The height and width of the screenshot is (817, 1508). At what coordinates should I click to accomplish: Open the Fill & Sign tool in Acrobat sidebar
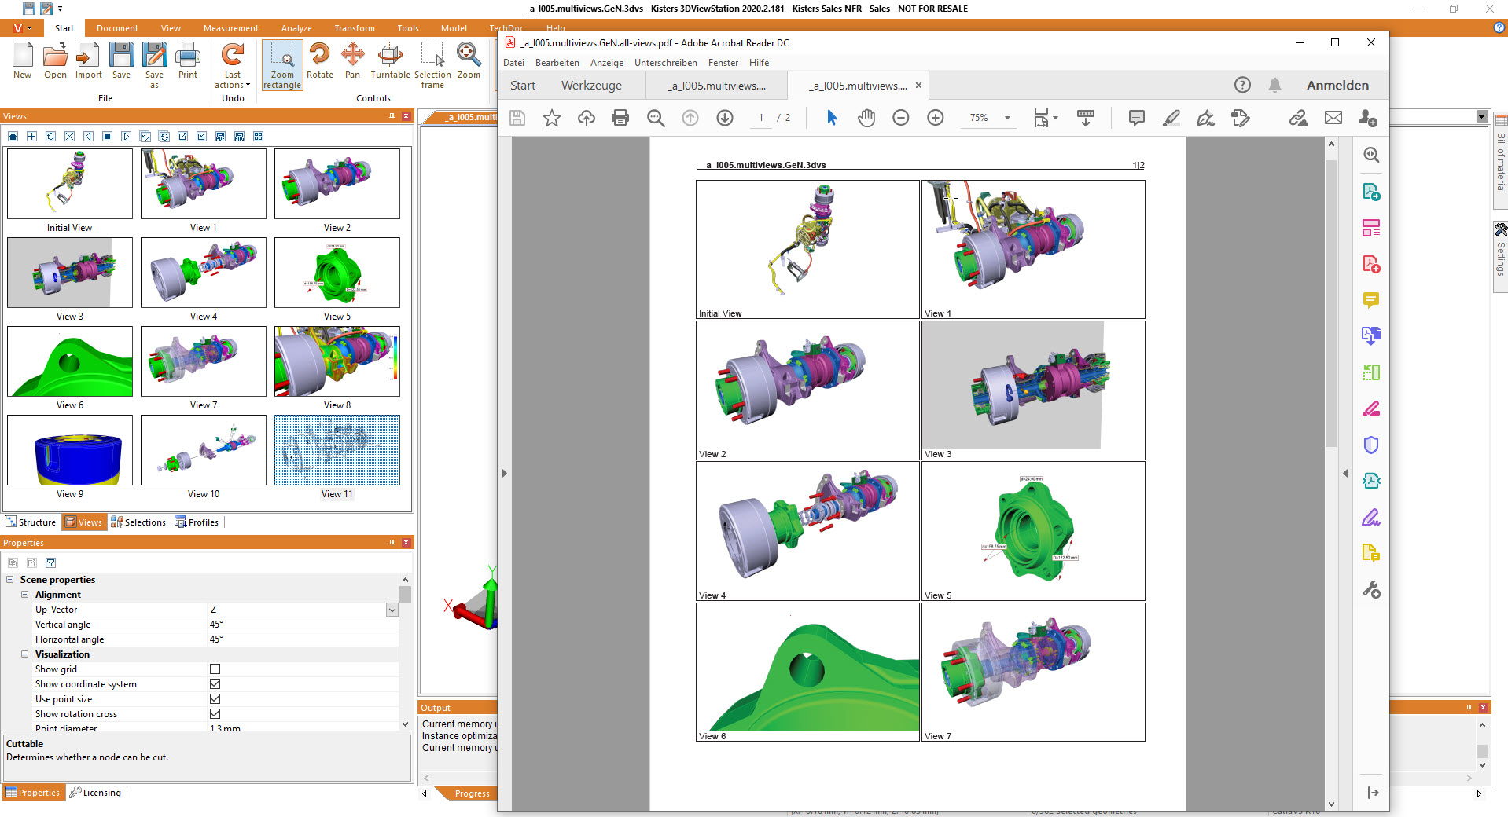(x=1371, y=518)
